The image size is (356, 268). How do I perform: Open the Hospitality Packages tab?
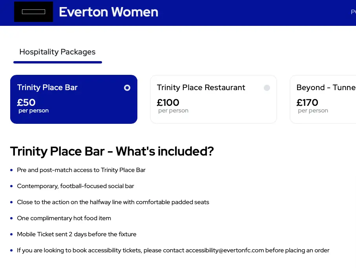coord(57,52)
